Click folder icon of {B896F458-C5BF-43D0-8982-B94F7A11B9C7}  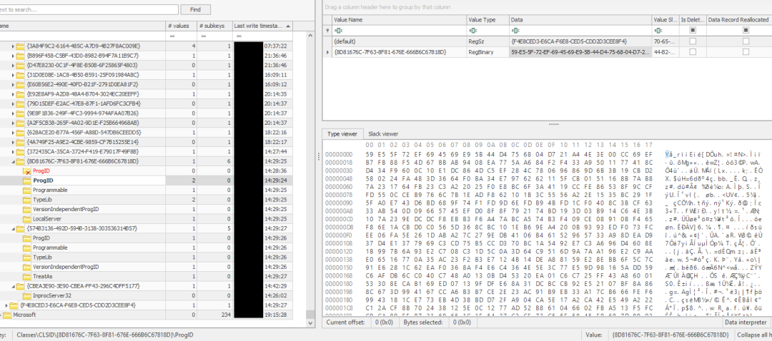coord(20,56)
